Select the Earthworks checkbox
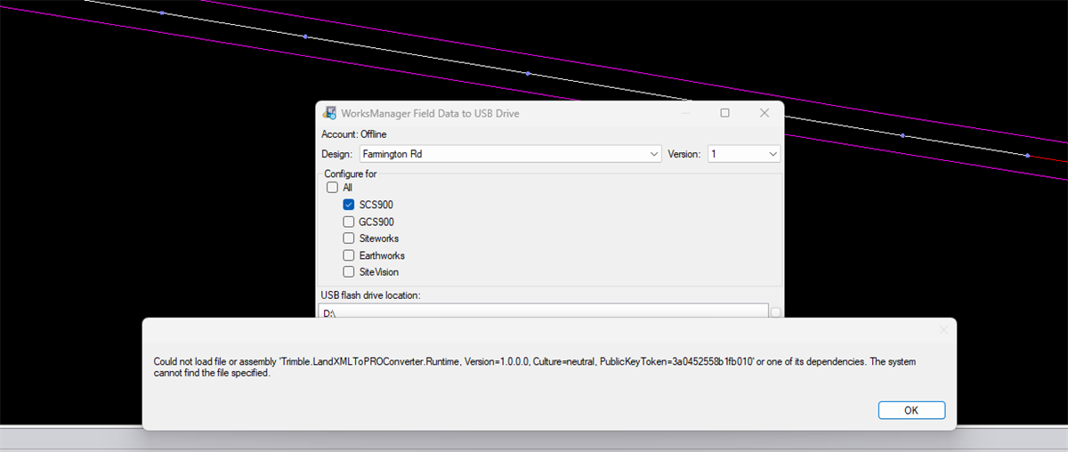 [350, 255]
